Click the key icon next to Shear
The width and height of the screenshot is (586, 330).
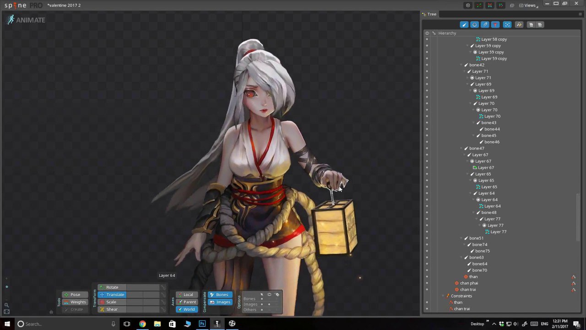(x=163, y=309)
